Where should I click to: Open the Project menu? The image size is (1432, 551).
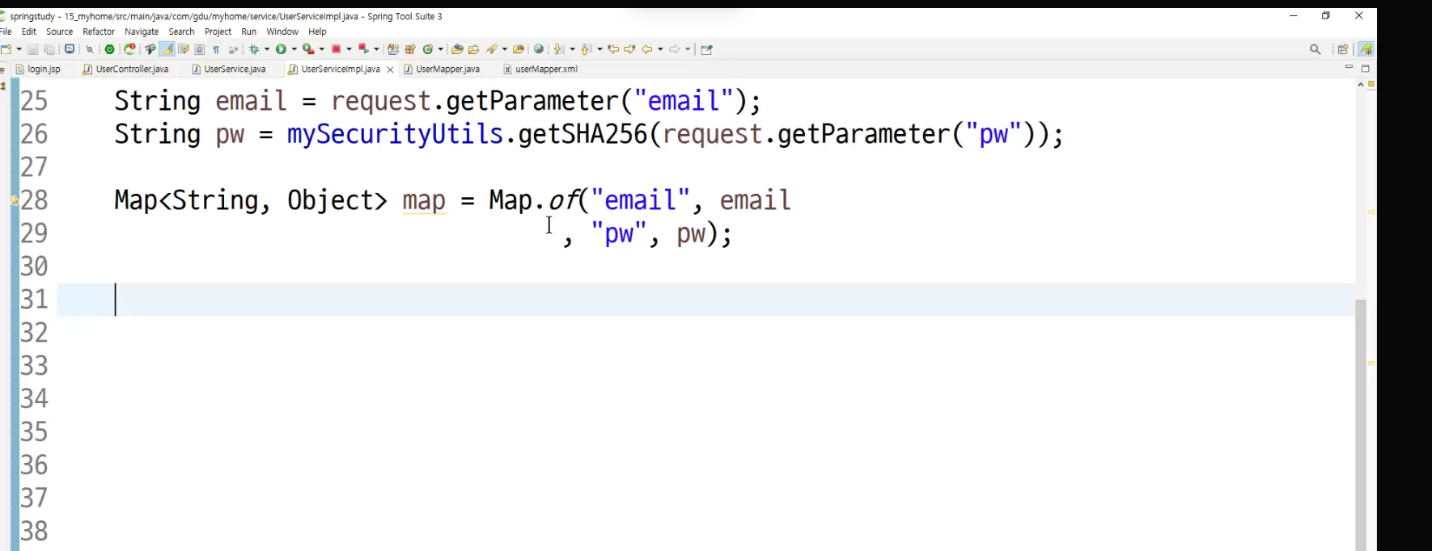pyautogui.click(x=218, y=32)
